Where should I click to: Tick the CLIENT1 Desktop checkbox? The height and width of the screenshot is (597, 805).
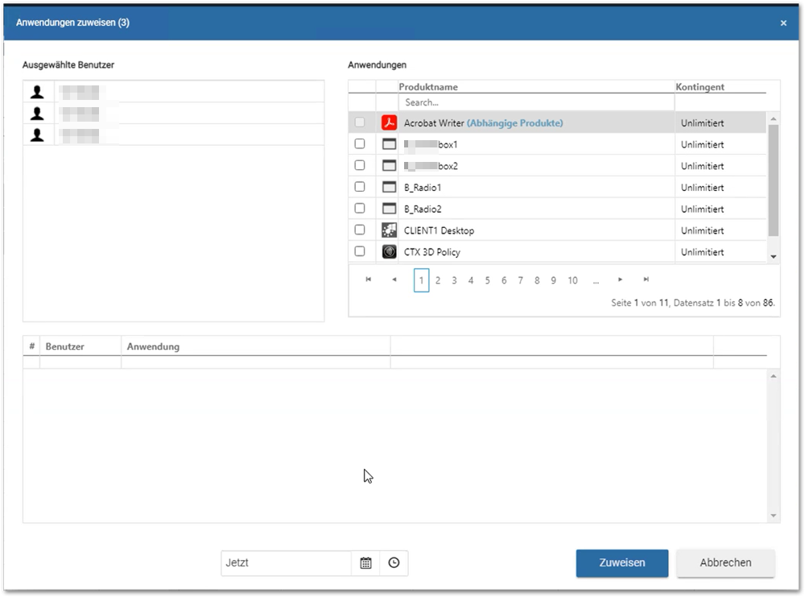point(360,230)
